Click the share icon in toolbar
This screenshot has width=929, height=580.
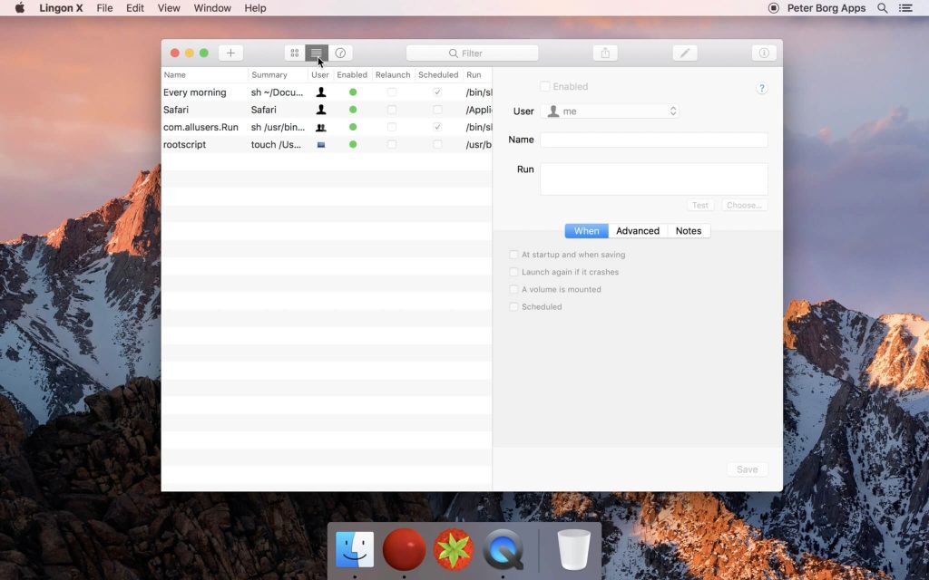pyautogui.click(x=605, y=53)
